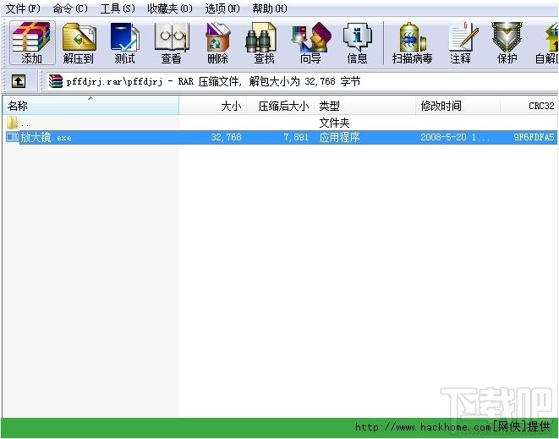Screen dimensions: 559x439
Task: Open the 文件(F) menu
Action: [23, 8]
